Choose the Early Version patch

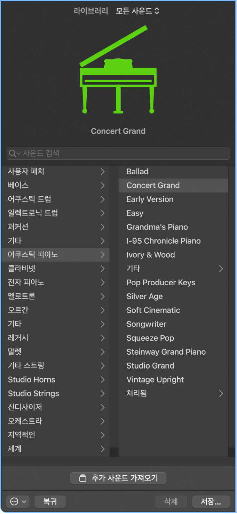173,199
